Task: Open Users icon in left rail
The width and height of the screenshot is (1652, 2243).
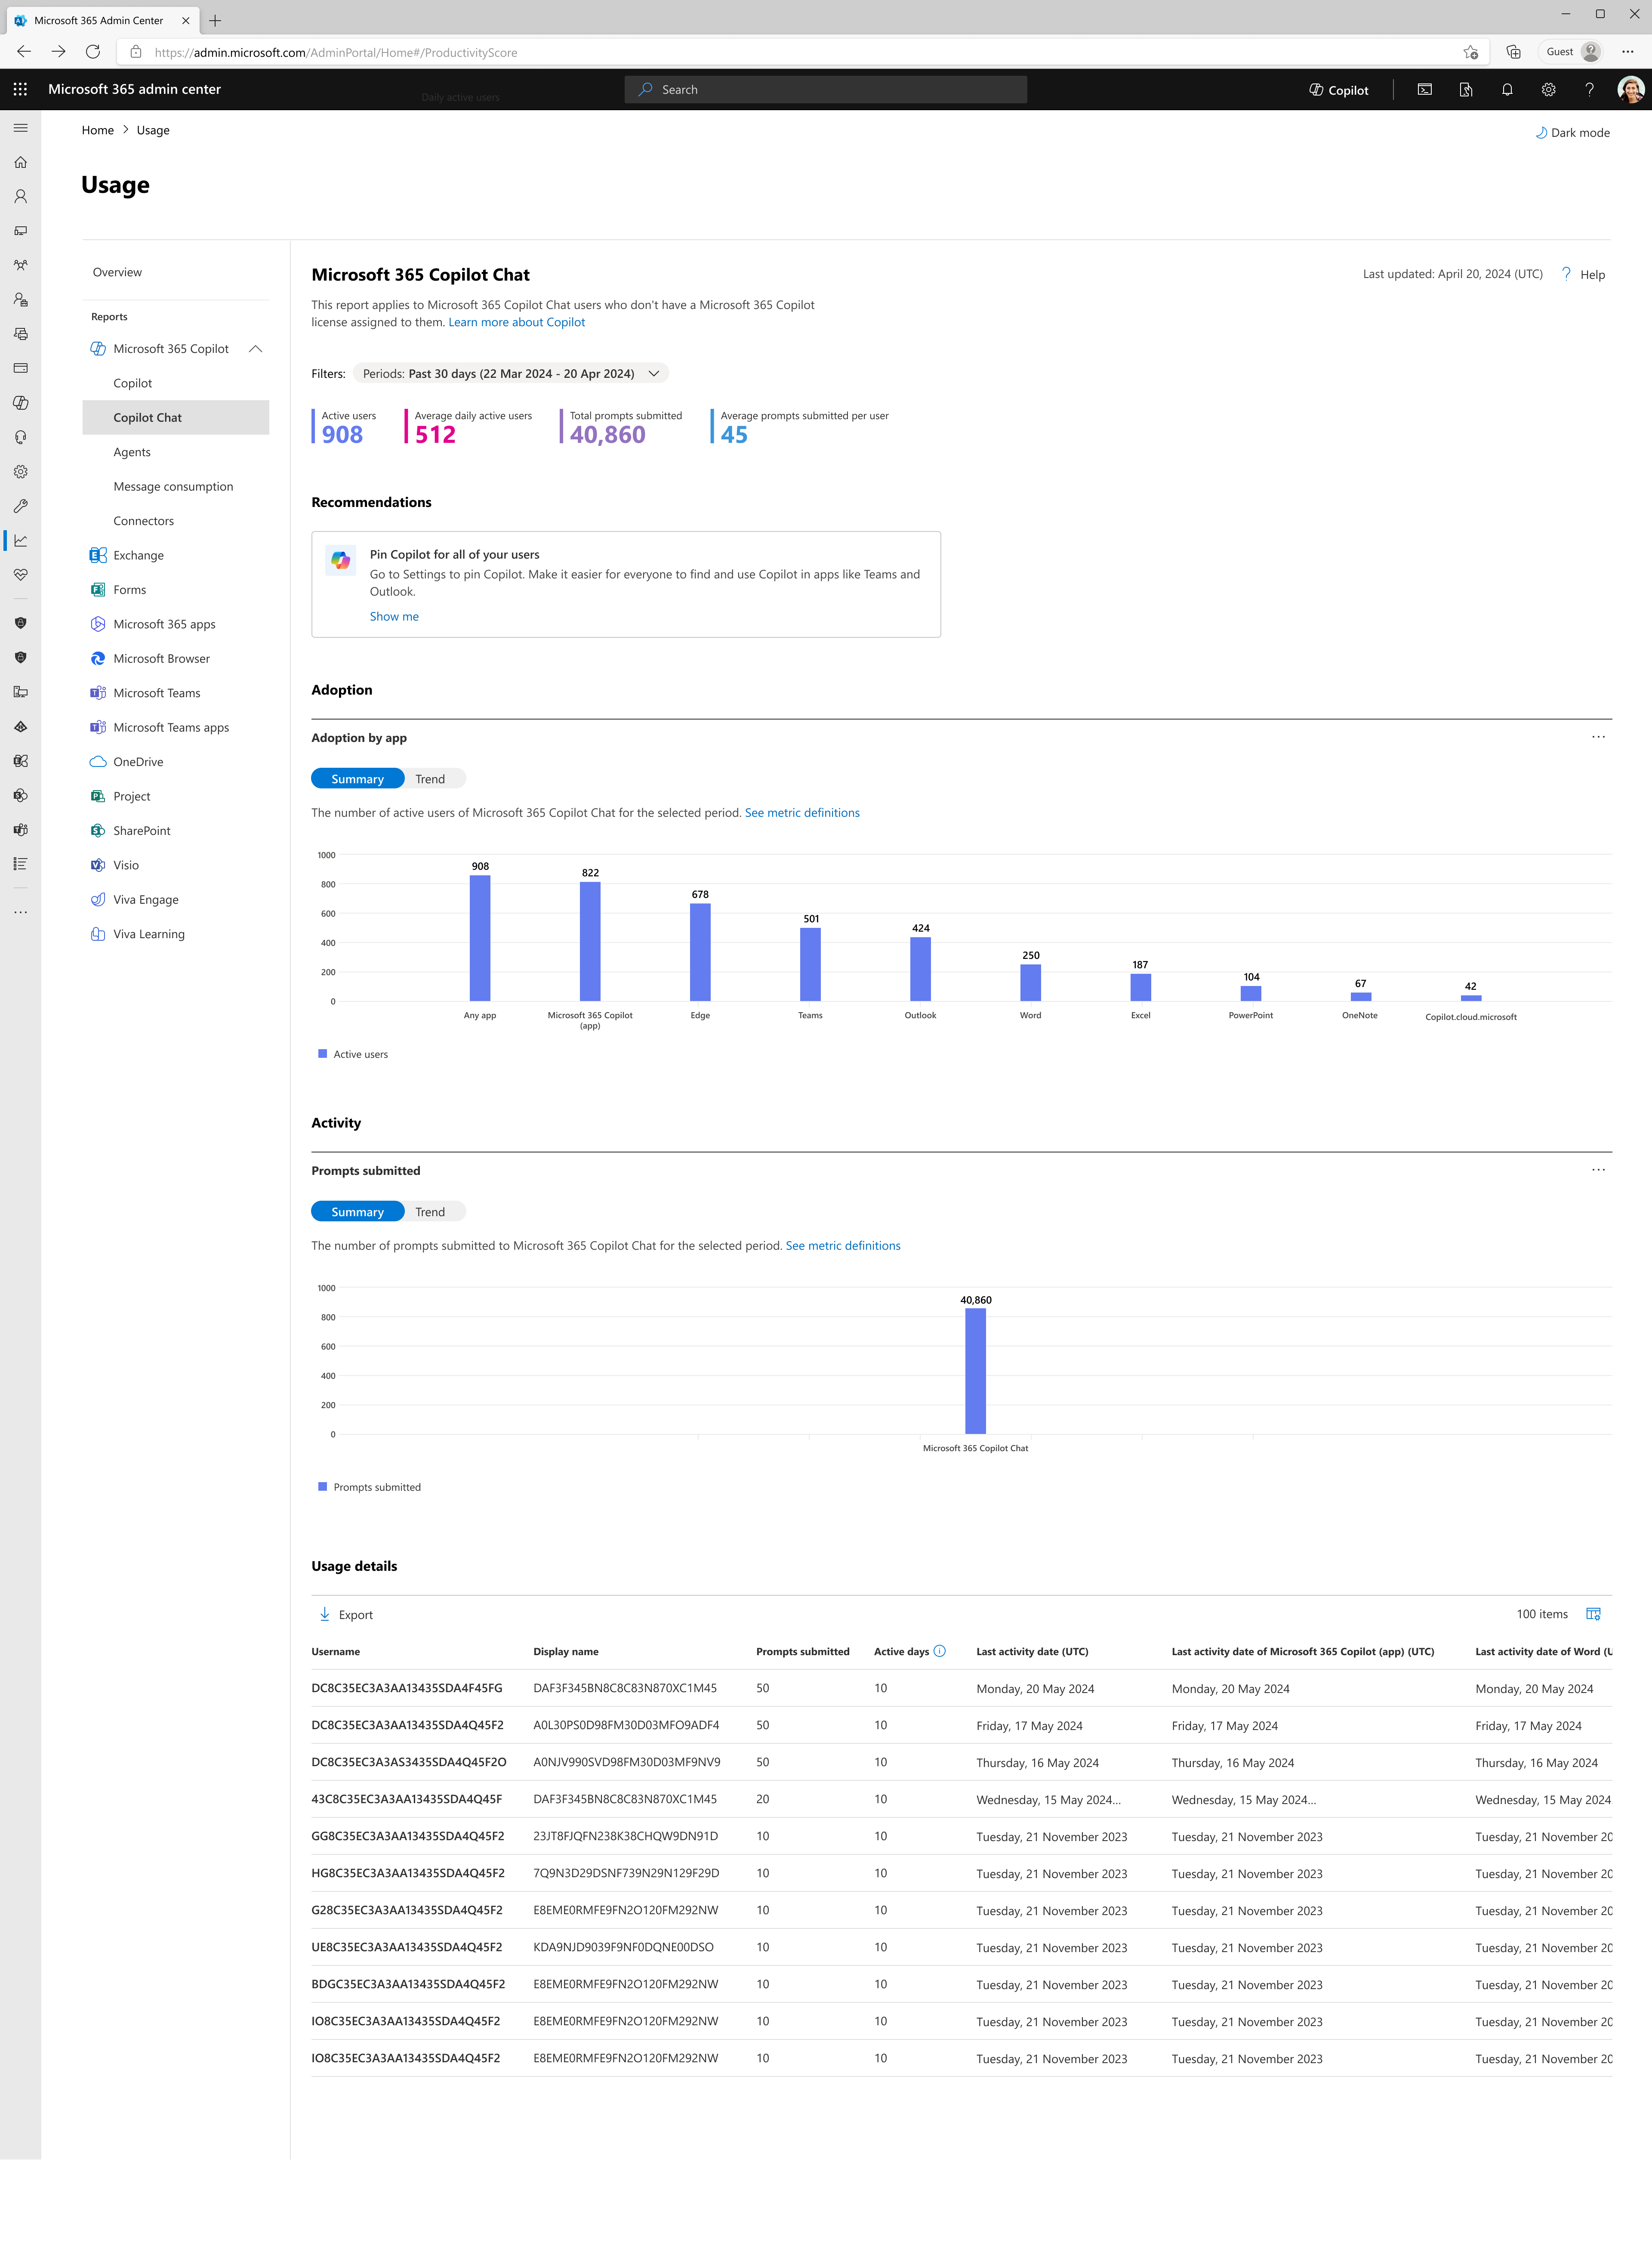Action: (x=20, y=197)
